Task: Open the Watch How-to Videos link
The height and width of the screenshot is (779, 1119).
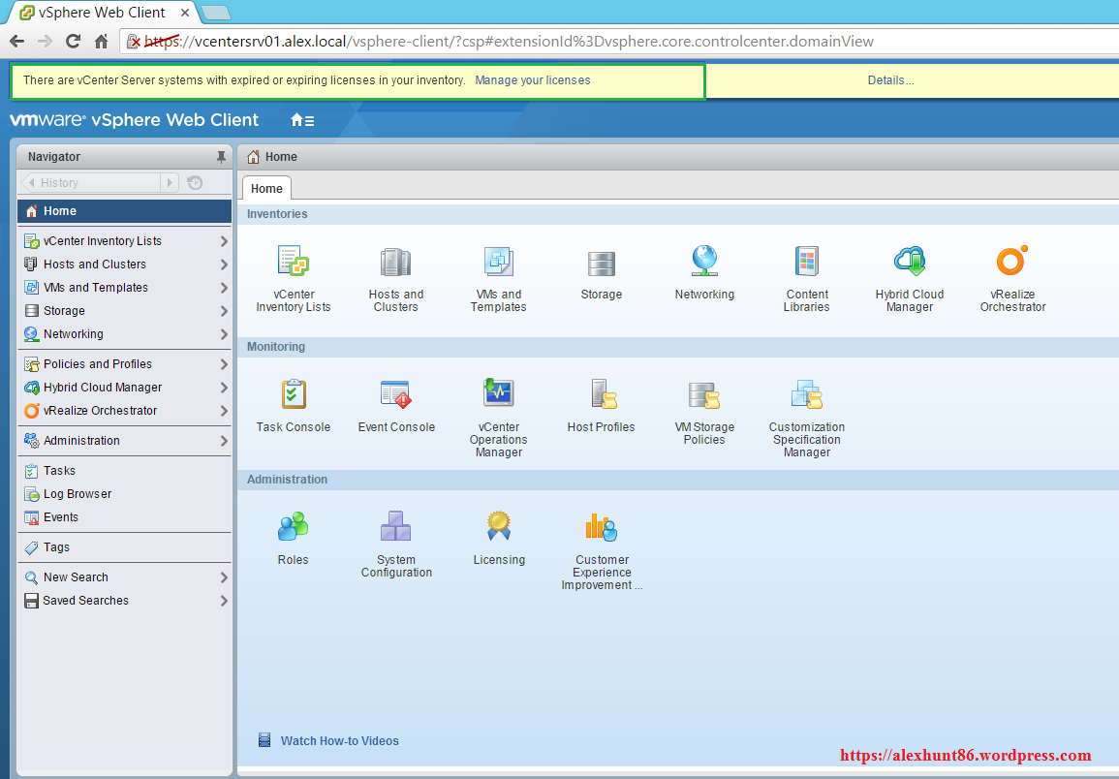Action: [x=339, y=741]
